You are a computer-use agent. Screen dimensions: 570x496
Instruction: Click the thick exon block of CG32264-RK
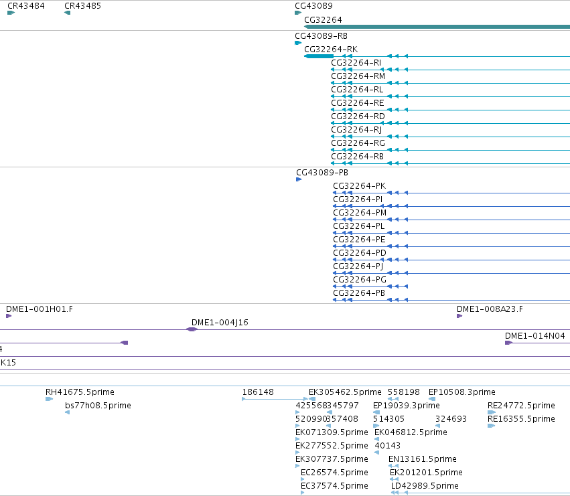pos(319,56)
